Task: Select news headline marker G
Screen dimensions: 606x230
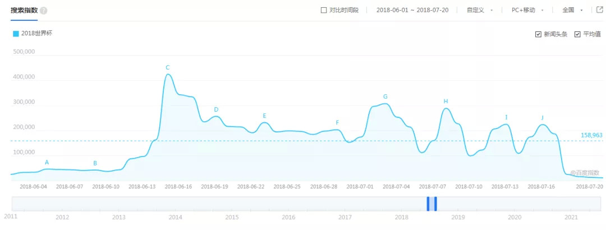Action: 385,96
